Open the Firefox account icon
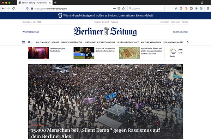The height and width of the screenshot is (139, 211). point(196,8)
